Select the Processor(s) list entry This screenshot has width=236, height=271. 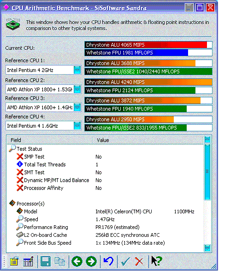coord(30,204)
